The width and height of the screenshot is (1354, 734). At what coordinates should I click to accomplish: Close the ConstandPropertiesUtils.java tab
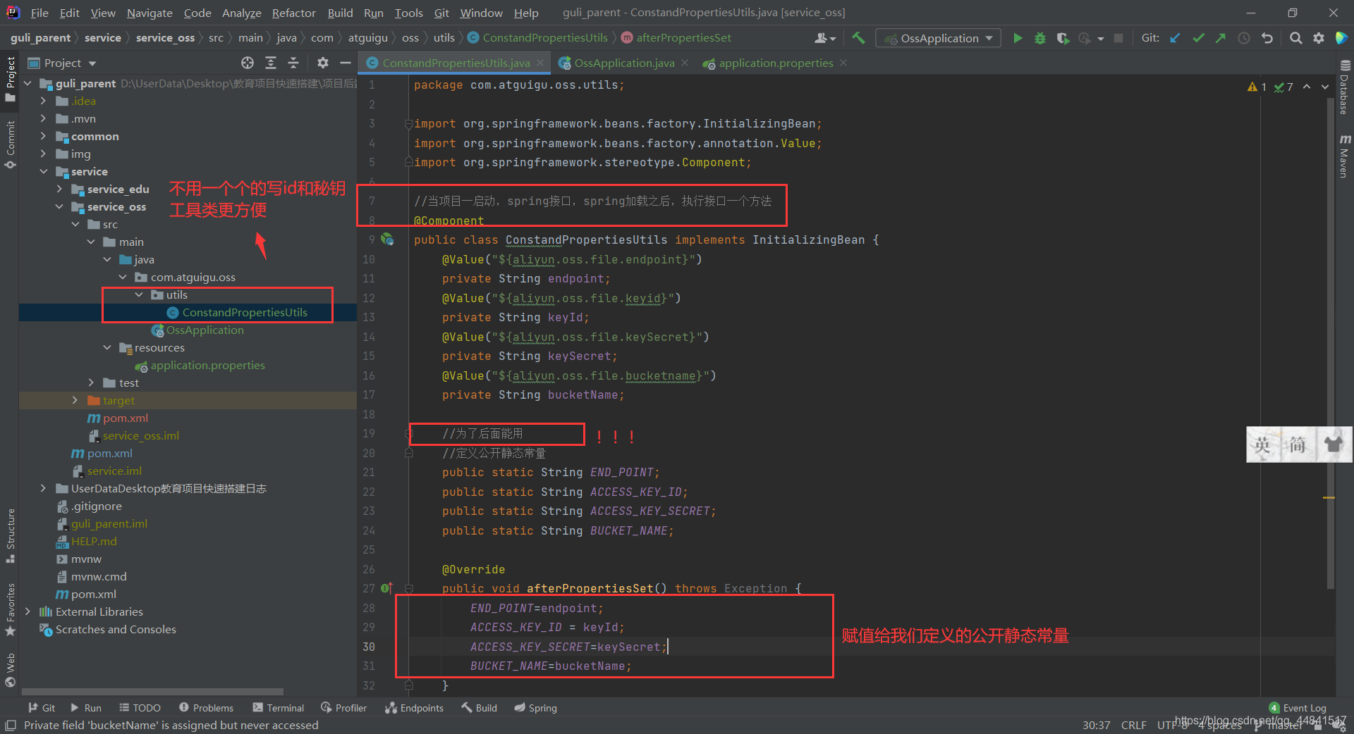point(540,63)
